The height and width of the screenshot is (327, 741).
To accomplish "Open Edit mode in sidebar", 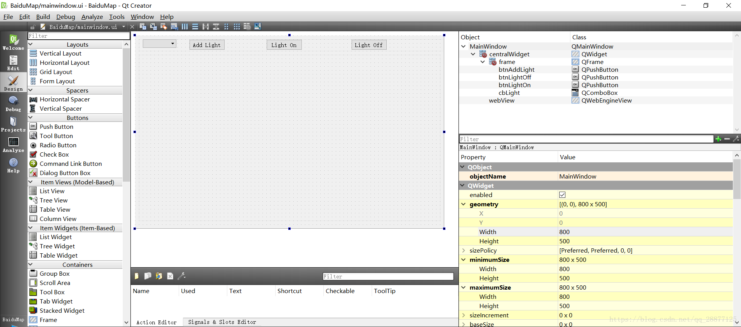I will click(x=14, y=63).
